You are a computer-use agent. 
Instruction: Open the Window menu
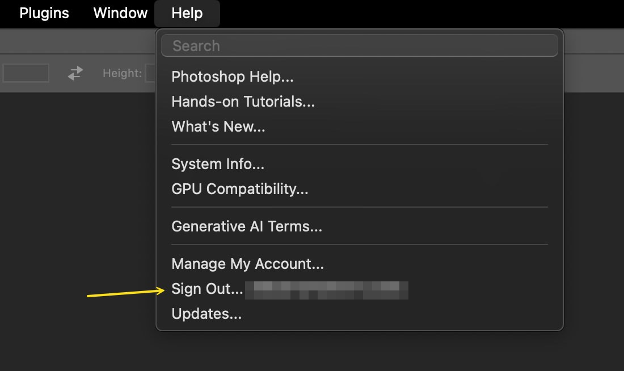coord(120,13)
